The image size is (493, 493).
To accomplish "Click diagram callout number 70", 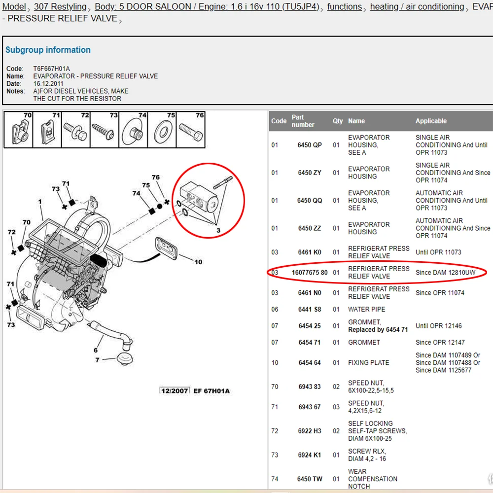I will (27, 222).
